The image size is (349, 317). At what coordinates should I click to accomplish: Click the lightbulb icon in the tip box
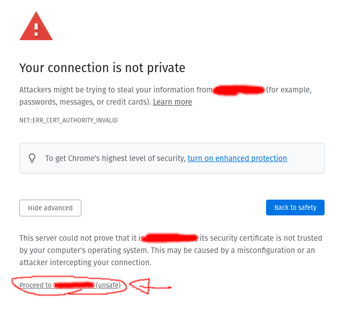[32, 158]
